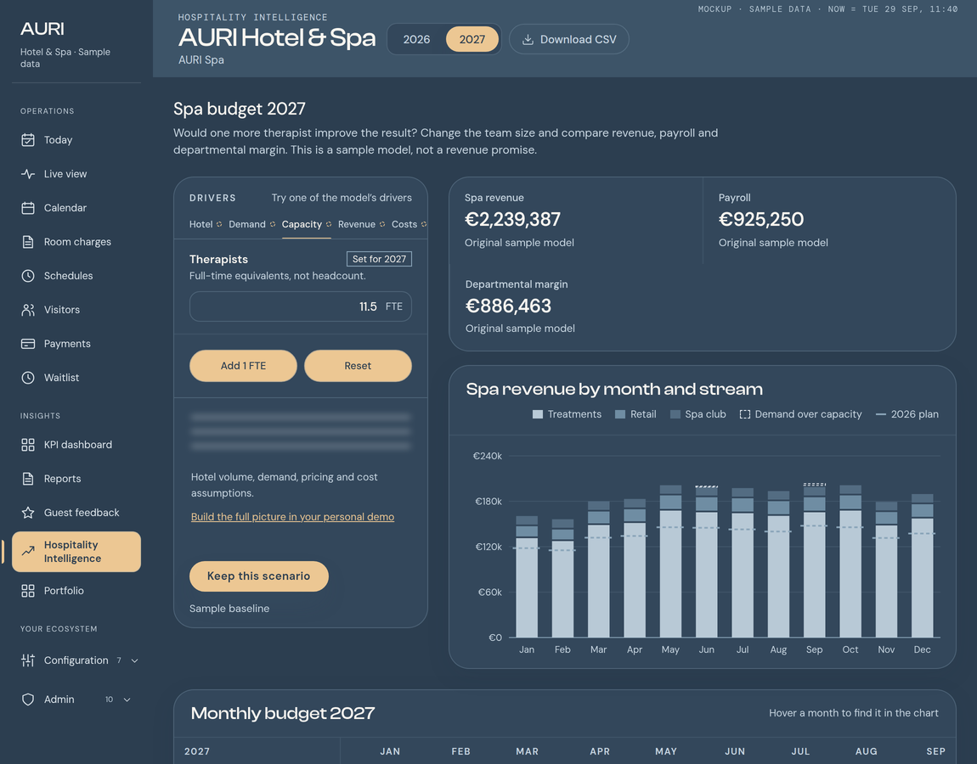
Task: Click the Admin shield icon
Action: pos(28,699)
